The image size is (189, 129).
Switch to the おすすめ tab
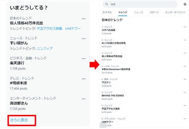107,12
